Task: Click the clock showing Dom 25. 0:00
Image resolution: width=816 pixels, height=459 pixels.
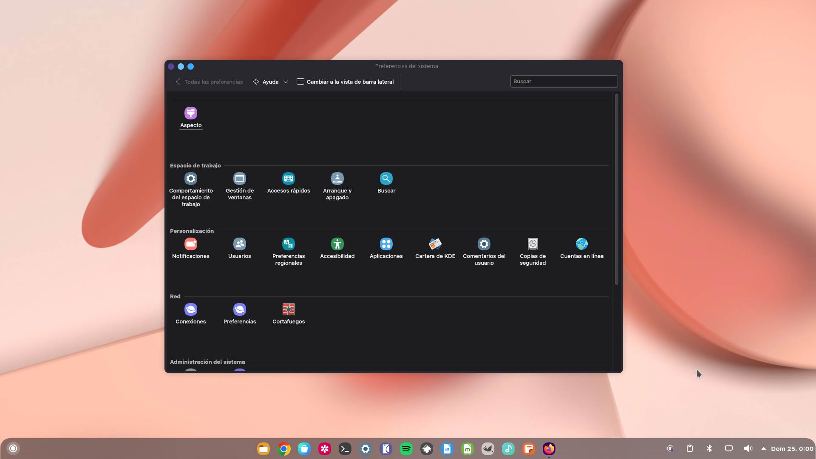Action: pyautogui.click(x=792, y=448)
